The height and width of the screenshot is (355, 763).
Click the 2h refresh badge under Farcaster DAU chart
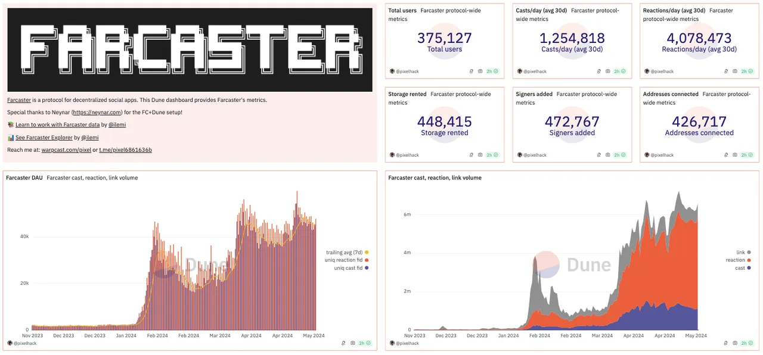point(365,343)
